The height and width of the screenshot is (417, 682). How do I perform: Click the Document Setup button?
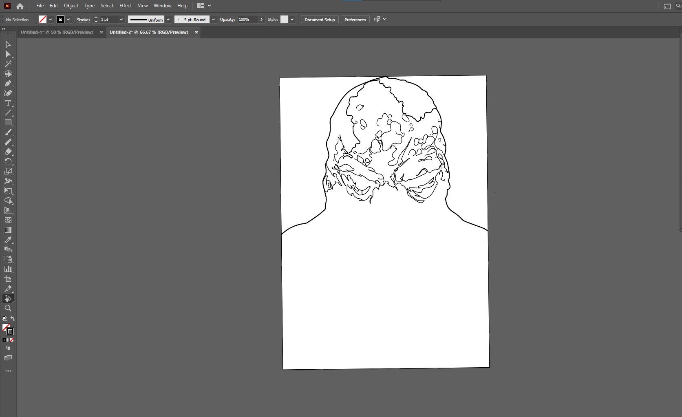[x=320, y=20]
